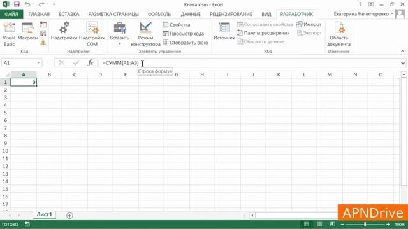Select row 5 header
This screenshot has width=408, height=229.
(6, 113)
